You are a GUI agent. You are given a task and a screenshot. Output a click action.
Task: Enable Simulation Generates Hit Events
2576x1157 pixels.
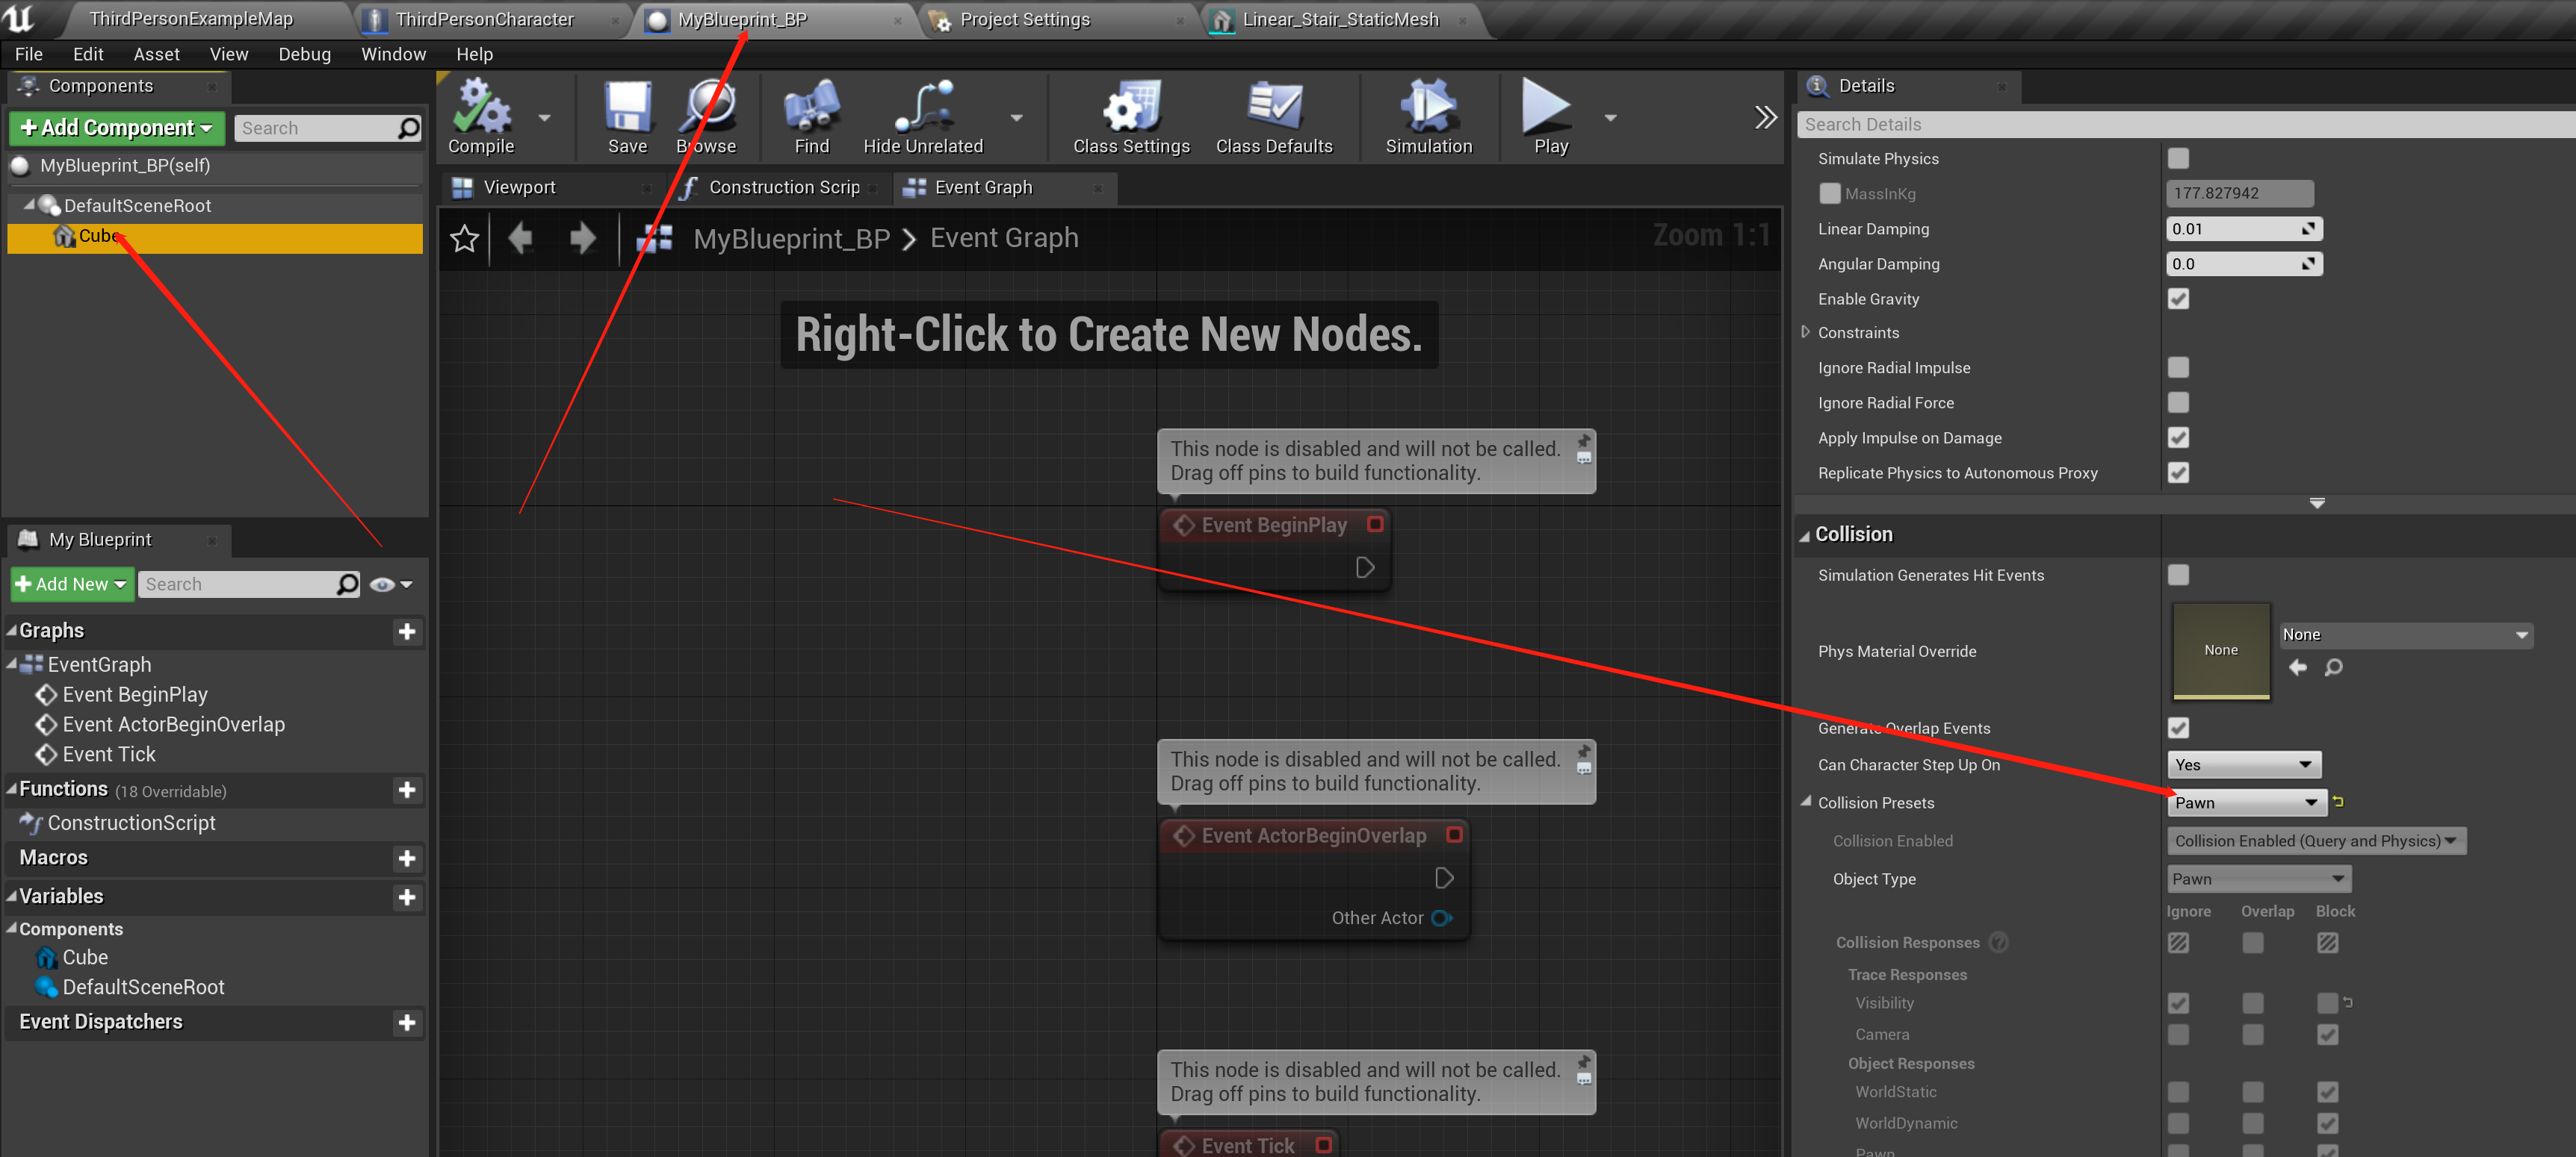click(x=2178, y=575)
